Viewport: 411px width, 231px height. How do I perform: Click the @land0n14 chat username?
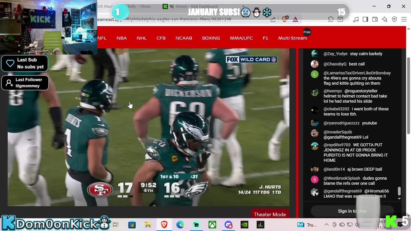click(334, 169)
